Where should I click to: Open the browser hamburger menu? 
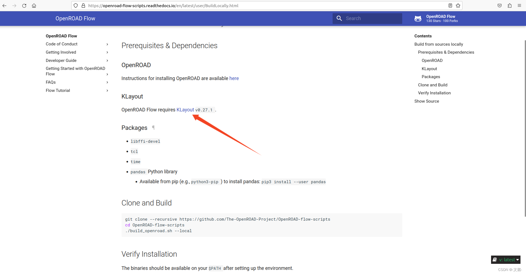point(519,6)
